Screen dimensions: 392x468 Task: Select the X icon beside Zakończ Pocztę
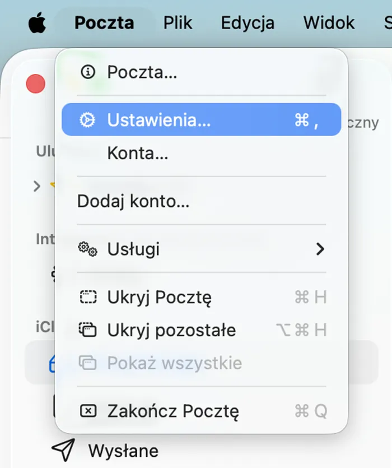point(88,410)
